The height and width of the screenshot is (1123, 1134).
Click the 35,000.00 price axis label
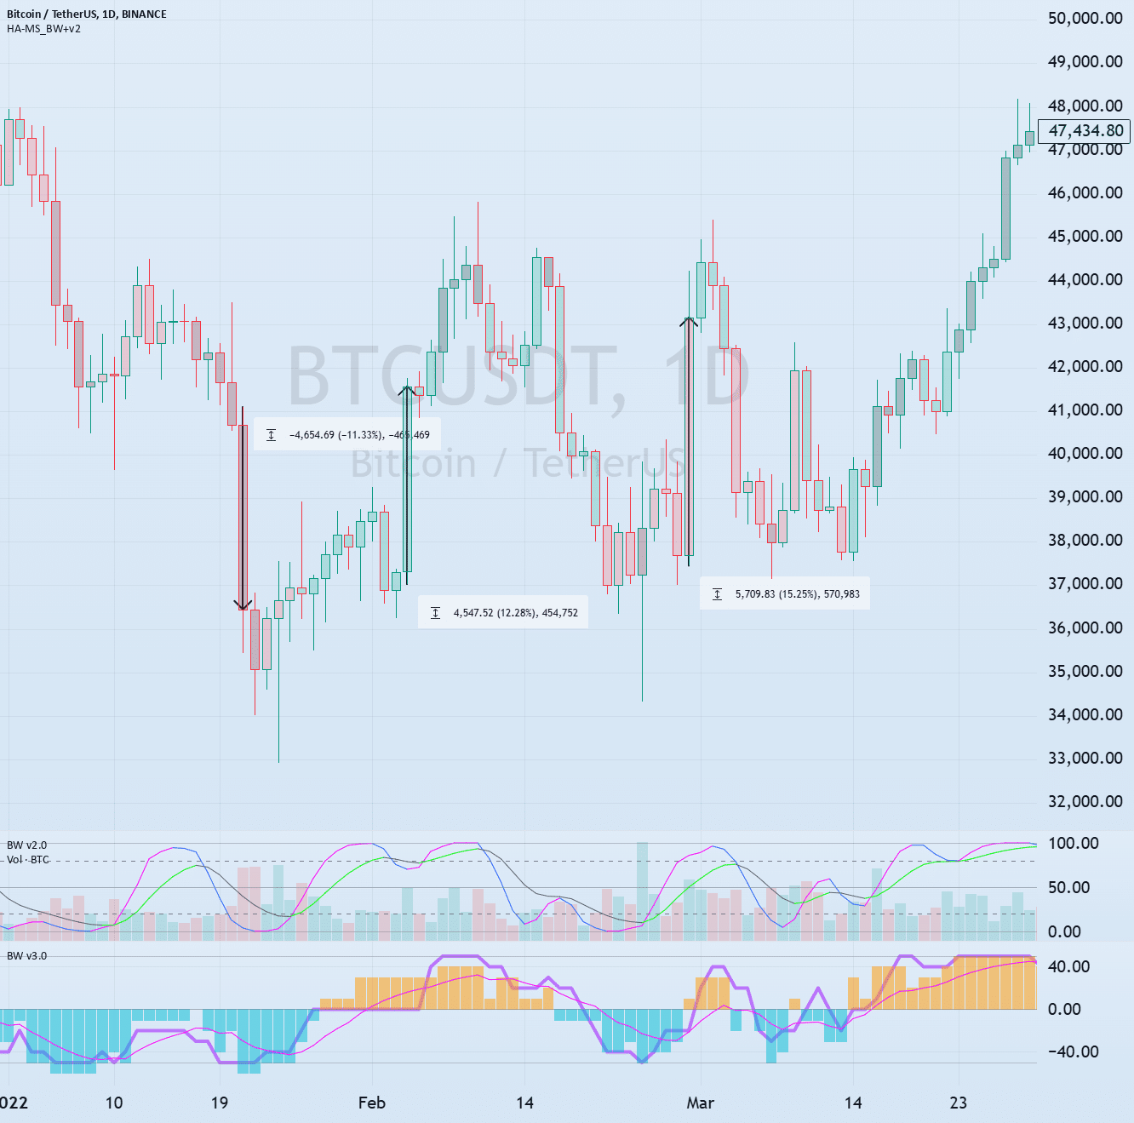tap(1085, 671)
